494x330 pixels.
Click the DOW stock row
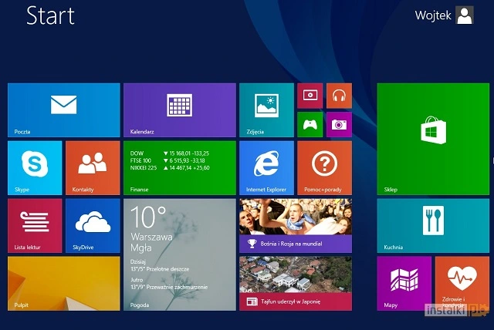click(x=170, y=153)
